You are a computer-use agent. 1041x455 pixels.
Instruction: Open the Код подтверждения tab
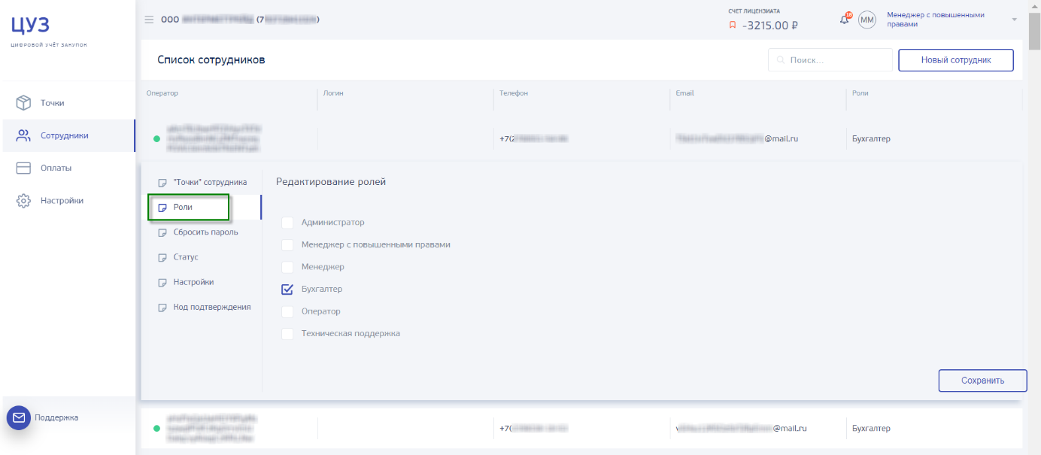[202, 307]
